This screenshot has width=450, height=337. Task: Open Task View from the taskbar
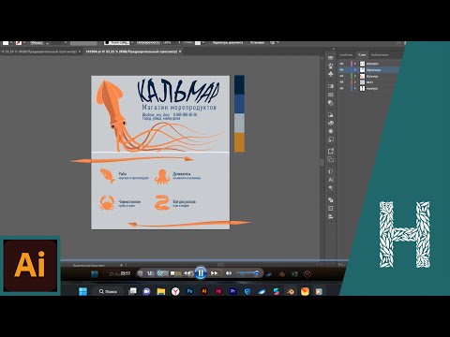click(132, 291)
